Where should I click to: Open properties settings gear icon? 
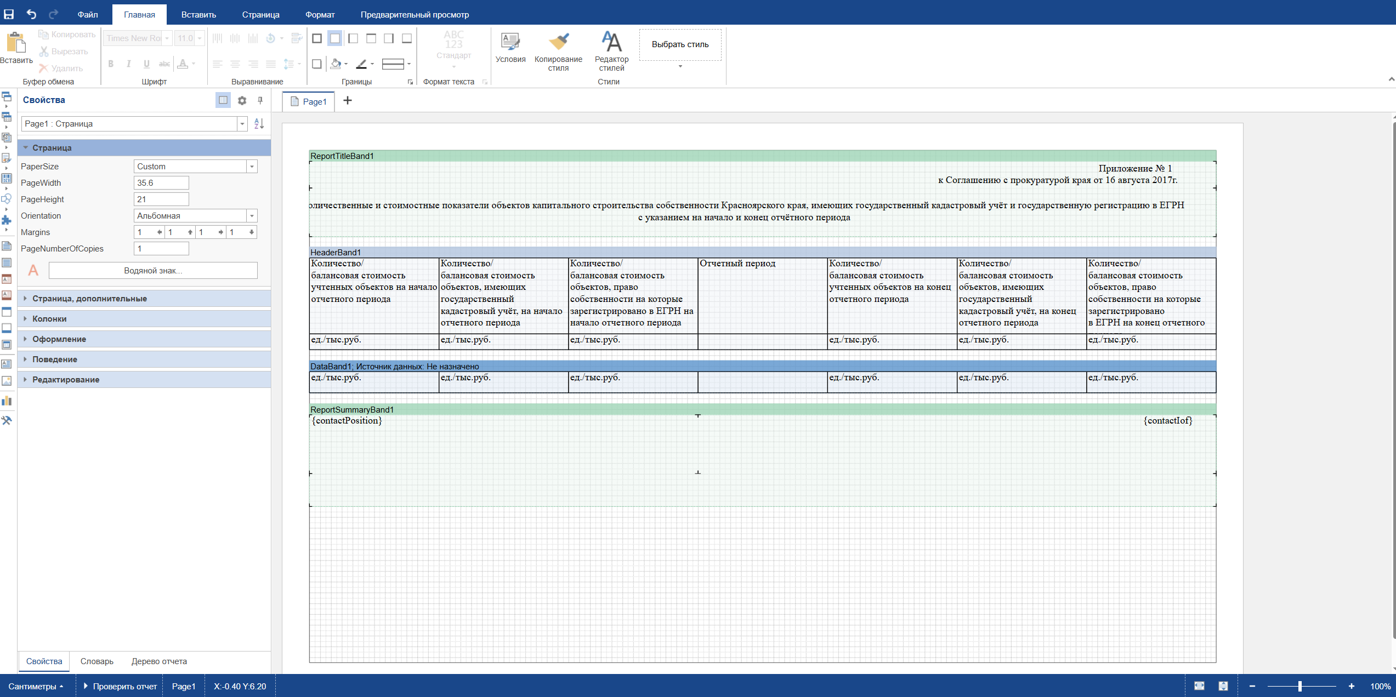pyautogui.click(x=242, y=100)
